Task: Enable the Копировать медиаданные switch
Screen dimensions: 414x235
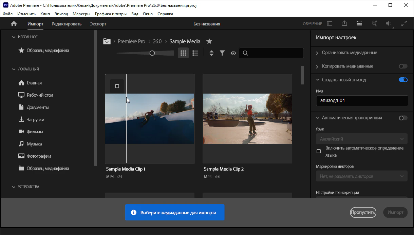Action: tap(403, 66)
